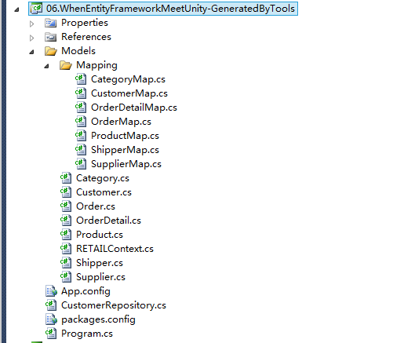393x343 pixels.
Task: Click the C# file icon beside OrderDetailMap.cs
Action: [x=81, y=108]
